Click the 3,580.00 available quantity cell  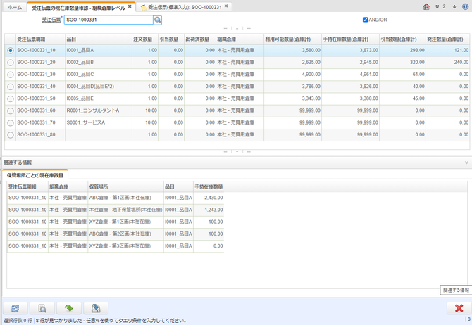click(293, 50)
